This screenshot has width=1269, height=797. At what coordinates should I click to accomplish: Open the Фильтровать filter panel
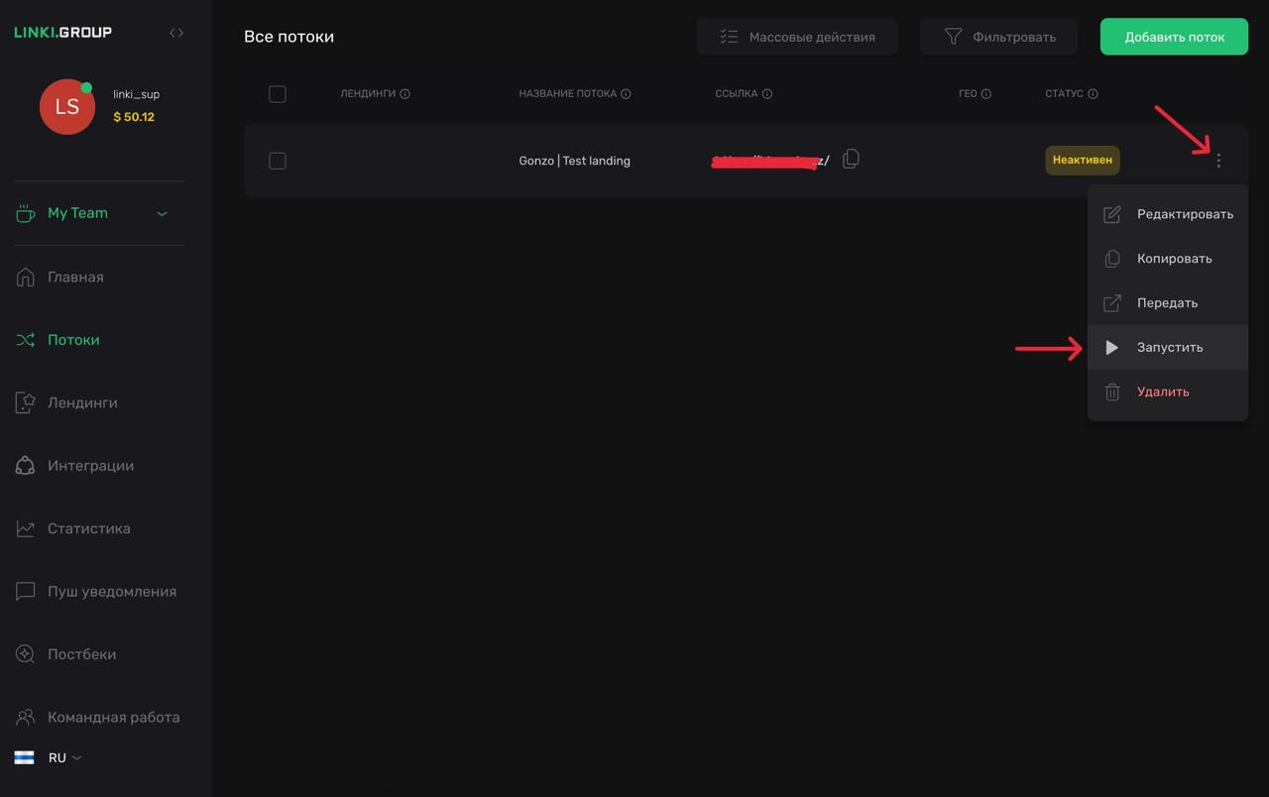tap(998, 37)
